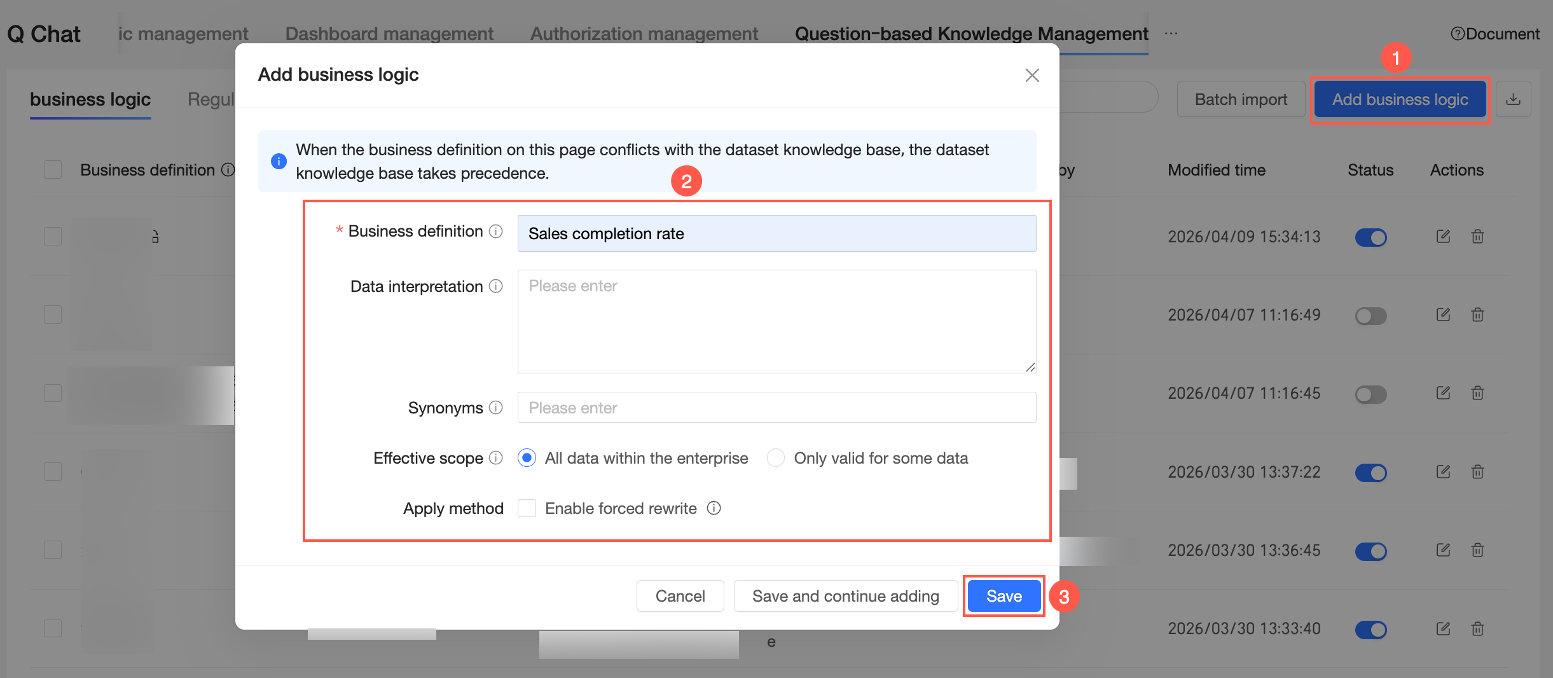Open Authorization management tab
Viewport: 1553px width, 678px height.
pyautogui.click(x=644, y=34)
